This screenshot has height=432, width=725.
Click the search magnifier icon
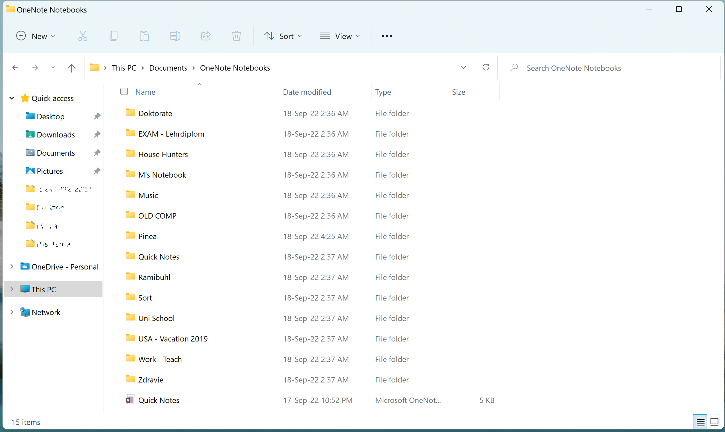[x=514, y=68]
